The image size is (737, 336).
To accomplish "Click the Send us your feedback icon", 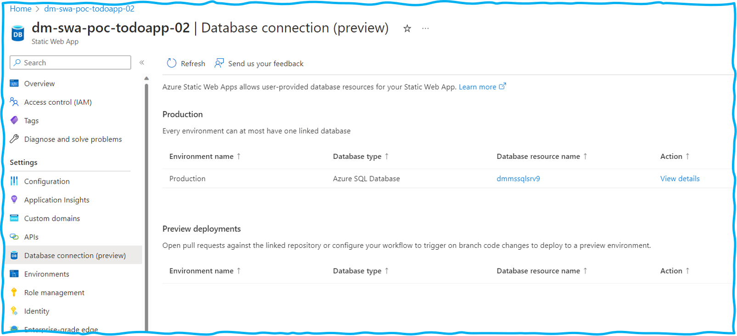I will click(219, 63).
